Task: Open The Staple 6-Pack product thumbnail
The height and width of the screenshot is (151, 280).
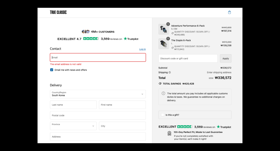Action: (x=164, y=44)
